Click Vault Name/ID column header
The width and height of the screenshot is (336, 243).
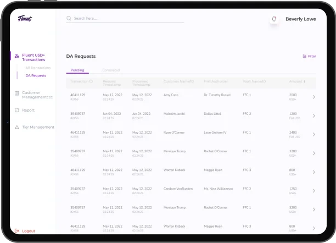tap(254, 81)
